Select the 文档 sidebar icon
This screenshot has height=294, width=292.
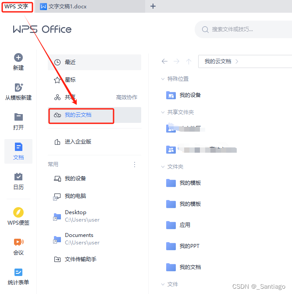point(18,147)
